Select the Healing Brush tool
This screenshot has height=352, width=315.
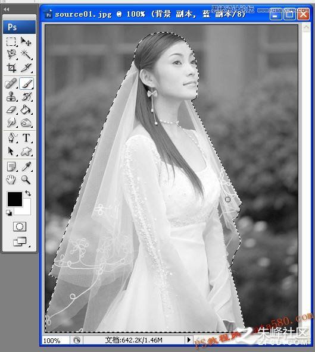pyautogui.click(x=11, y=83)
